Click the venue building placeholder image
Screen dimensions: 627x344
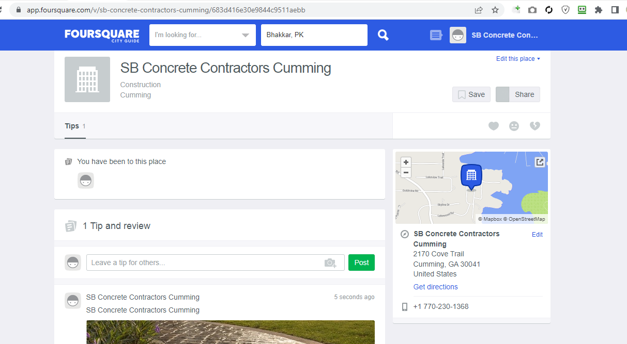click(x=87, y=79)
